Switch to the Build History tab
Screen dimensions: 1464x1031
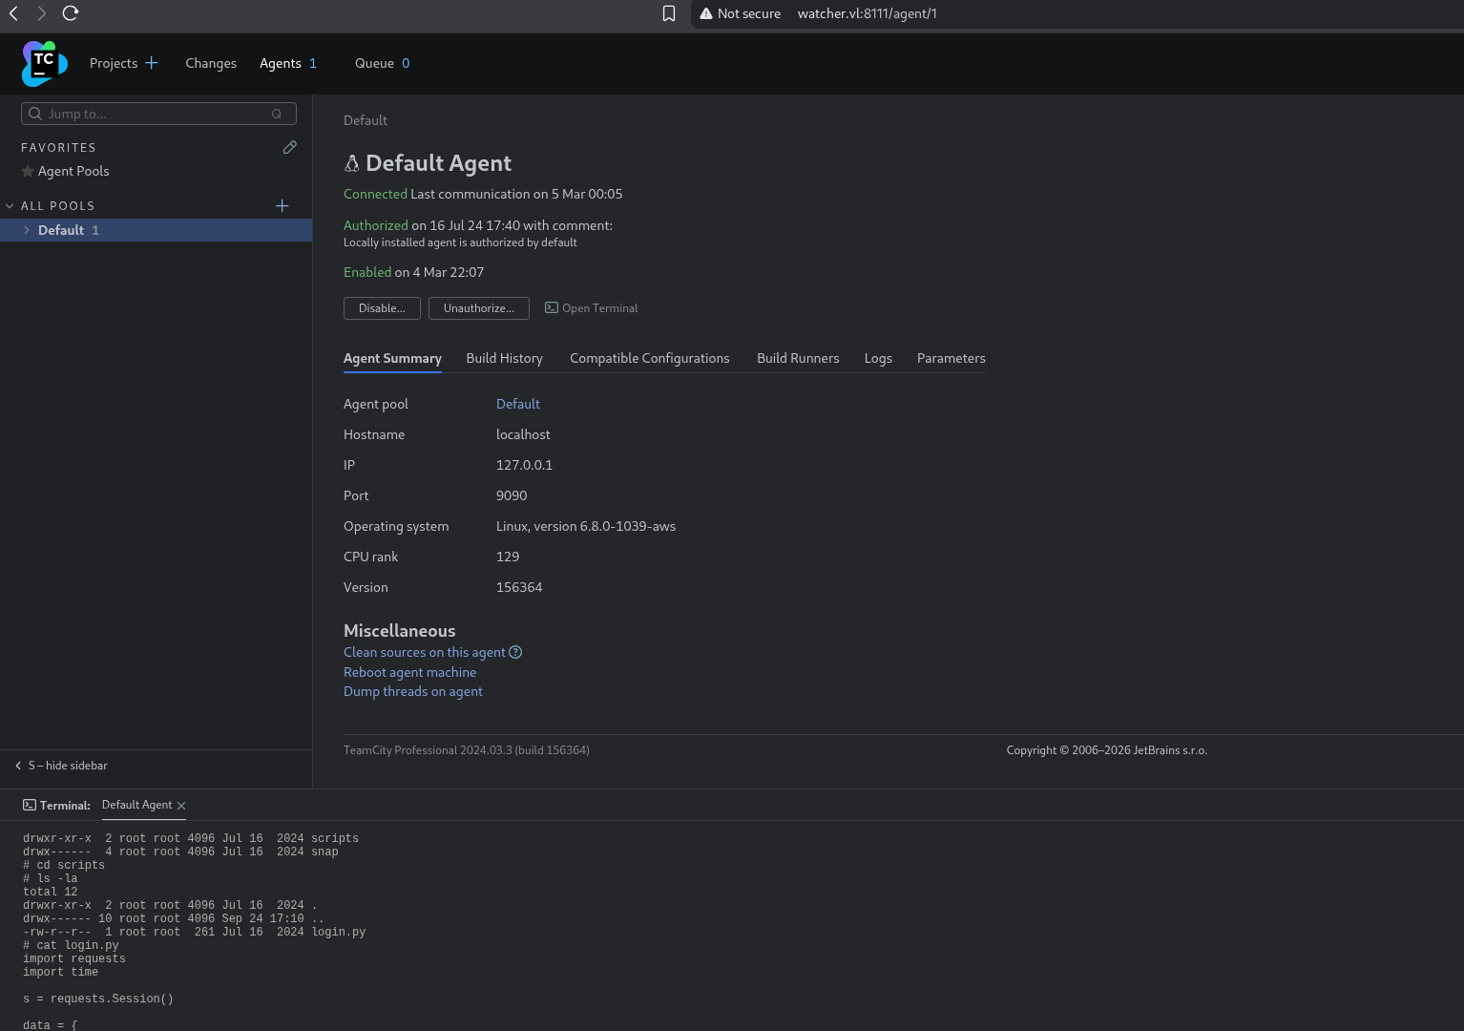tap(505, 358)
